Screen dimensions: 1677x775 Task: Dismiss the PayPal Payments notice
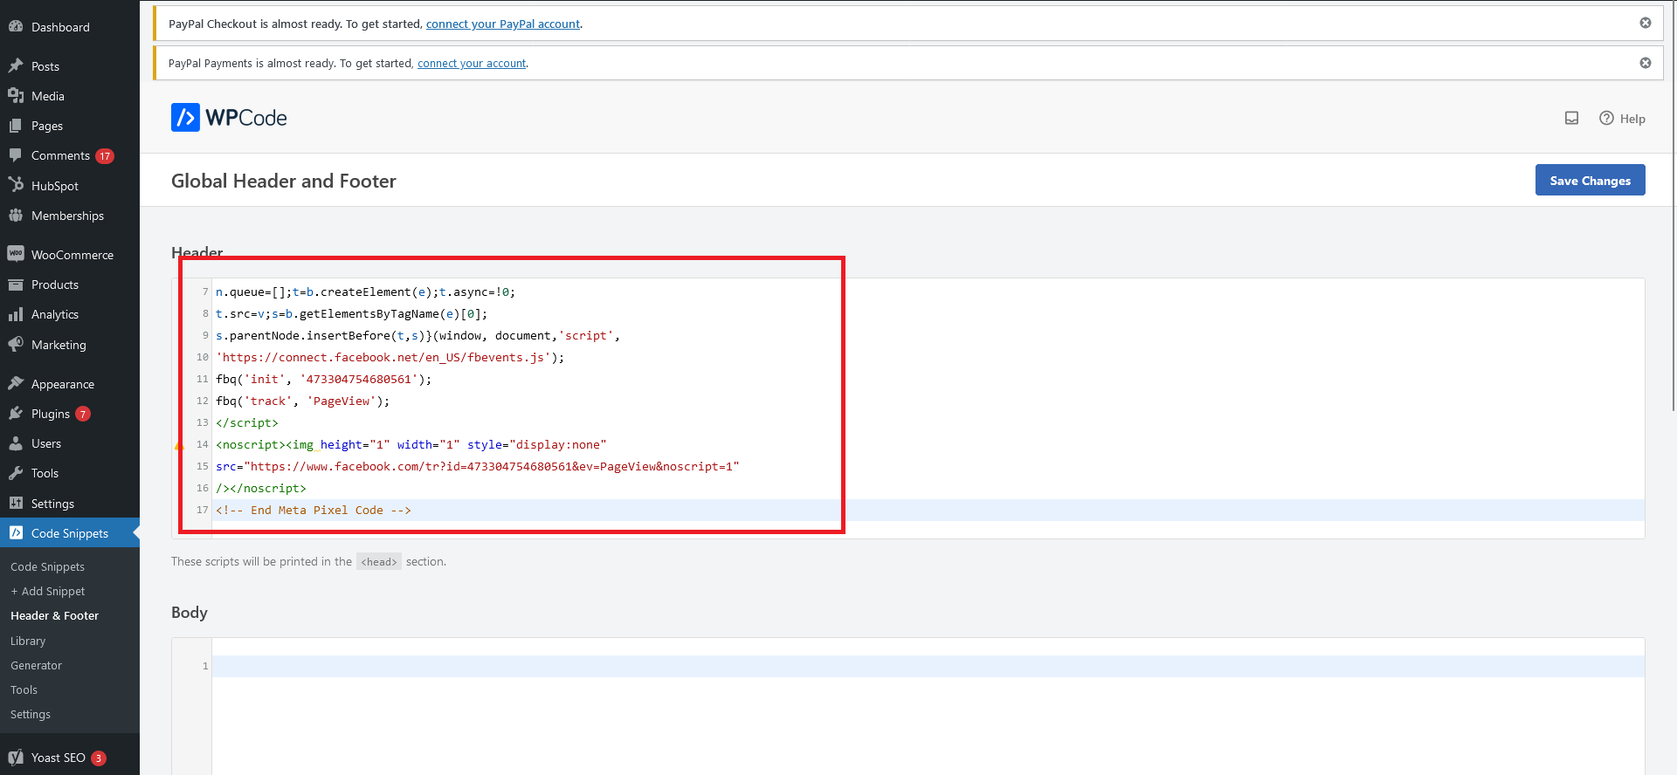click(x=1645, y=63)
